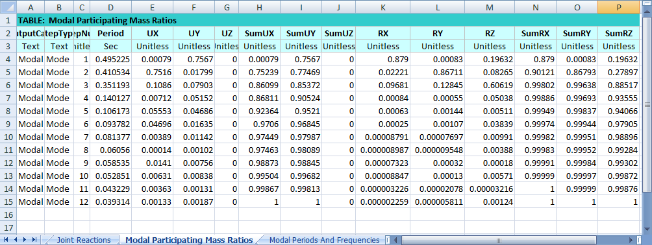Click vertical scrollbar down arrow
Image resolution: width=652 pixels, height=245 pixels.
click(x=647, y=229)
